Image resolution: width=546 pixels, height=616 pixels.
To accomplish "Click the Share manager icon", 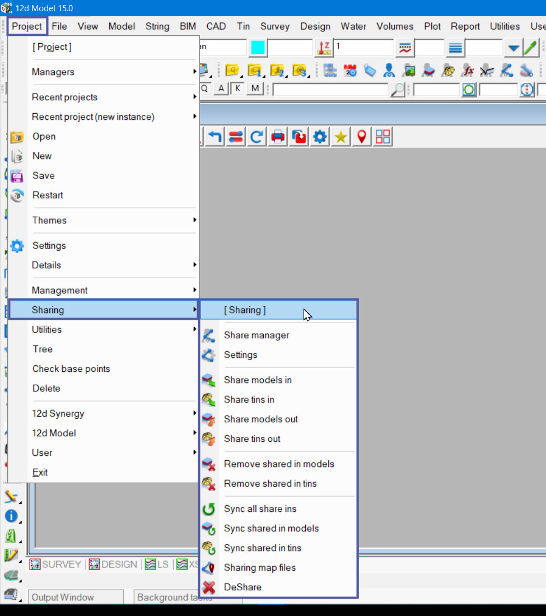I will (x=208, y=335).
